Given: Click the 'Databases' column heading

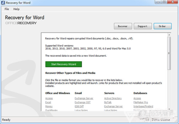Looking at the screenshot, I should coord(140,93).
